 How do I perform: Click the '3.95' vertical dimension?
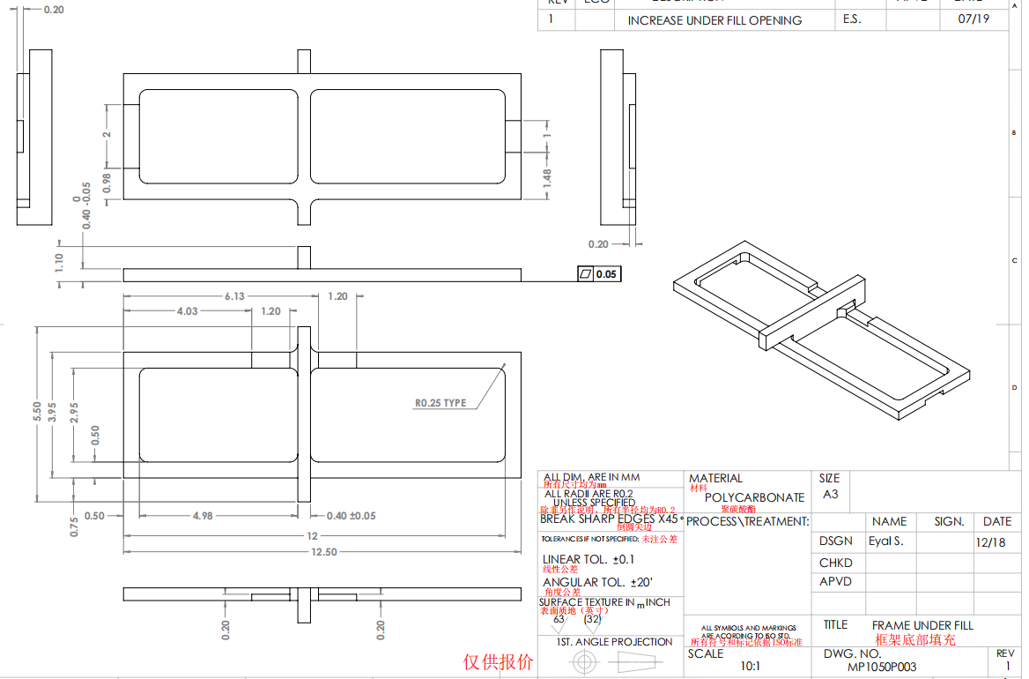(x=53, y=412)
